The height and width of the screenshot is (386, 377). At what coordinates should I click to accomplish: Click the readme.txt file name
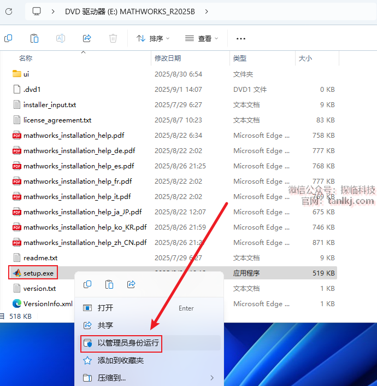(40, 258)
